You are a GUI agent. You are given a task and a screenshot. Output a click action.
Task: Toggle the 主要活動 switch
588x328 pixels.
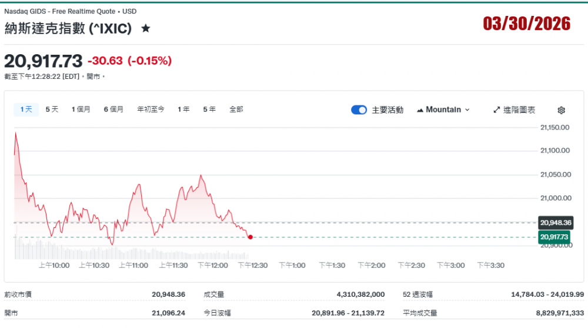click(359, 110)
